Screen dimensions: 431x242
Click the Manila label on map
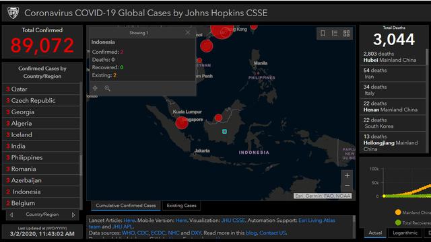(x=261, y=63)
